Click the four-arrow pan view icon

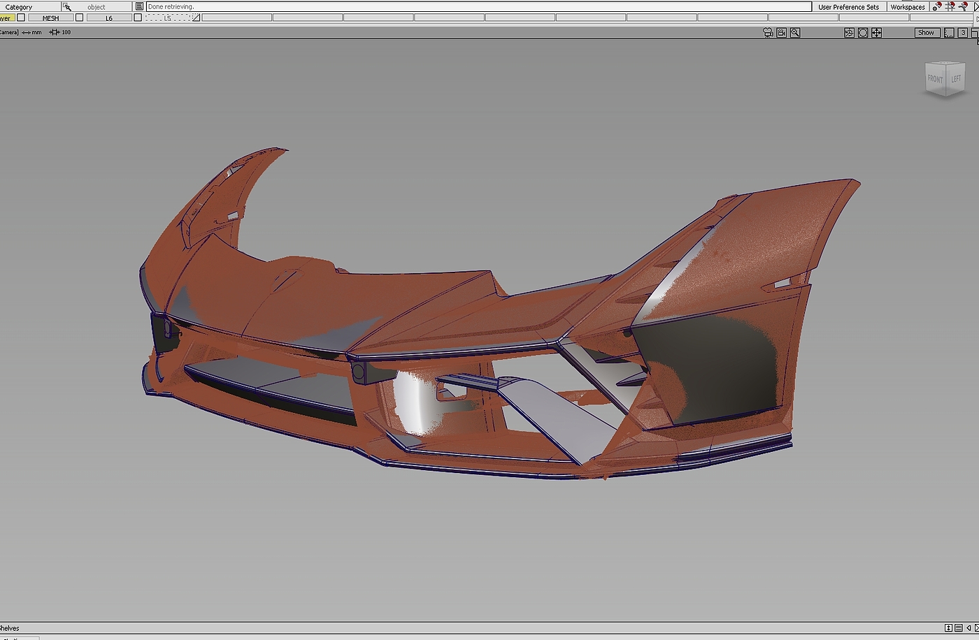[x=876, y=33]
